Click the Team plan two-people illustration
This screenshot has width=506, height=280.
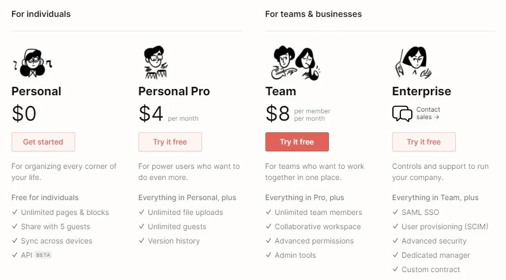coord(295,63)
